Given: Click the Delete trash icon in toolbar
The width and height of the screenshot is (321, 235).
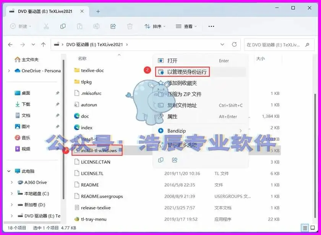Looking at the screenshot, I should point(130,26).
